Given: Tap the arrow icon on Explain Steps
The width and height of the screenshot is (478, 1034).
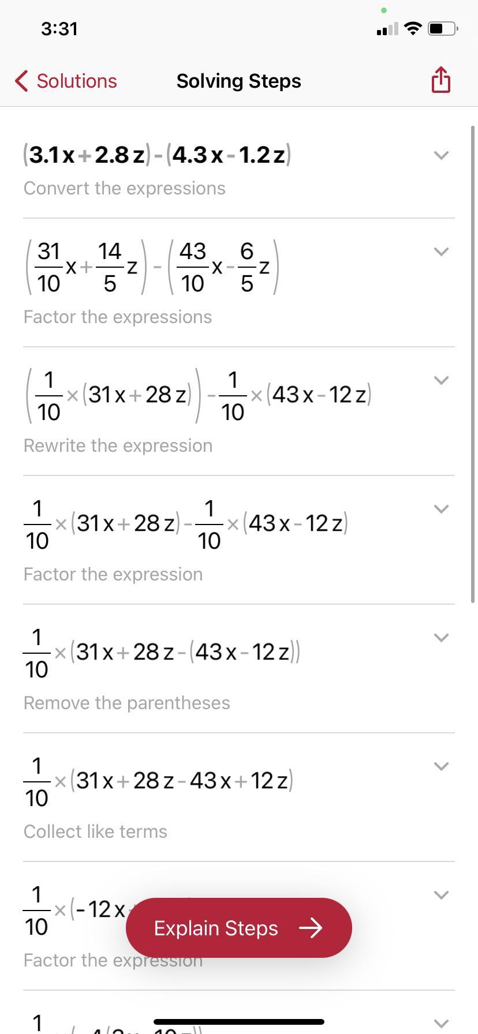Looking at the screenshot, I should 311,928.
